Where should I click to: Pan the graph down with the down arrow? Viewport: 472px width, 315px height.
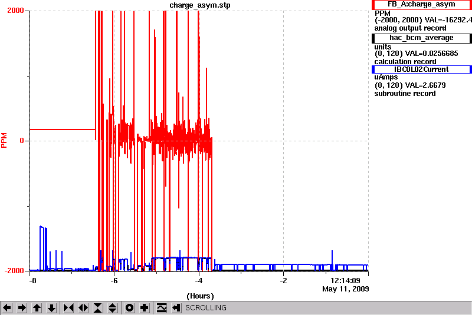point(52,308)
